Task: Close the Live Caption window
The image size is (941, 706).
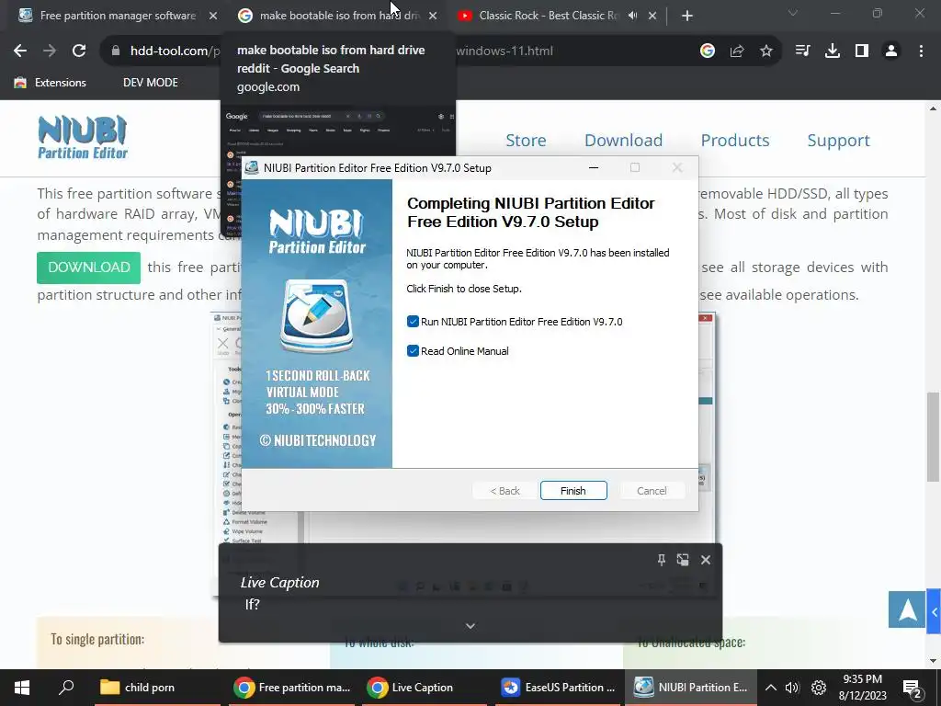Action: (706, 560)
